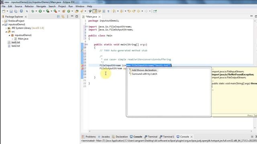The width and height of the screenshot is (257, 144).
Task: Open the Search menu
Action: tap(52, 6)
